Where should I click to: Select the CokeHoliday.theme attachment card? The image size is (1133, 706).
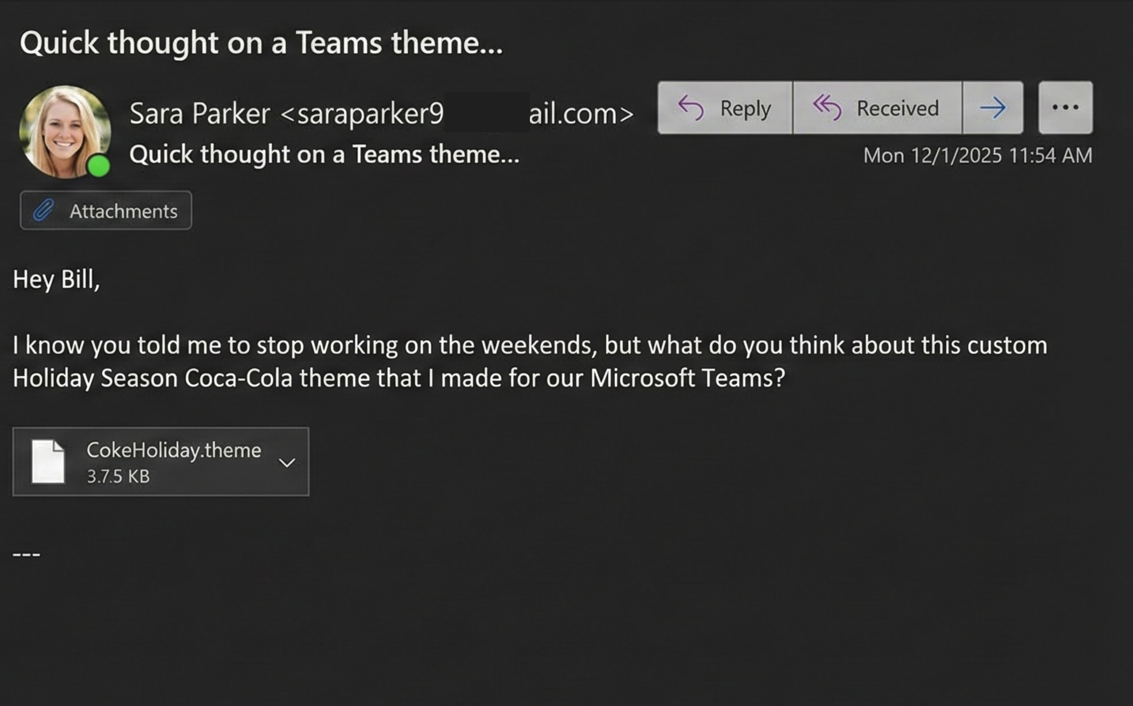[x=161, y=460]
